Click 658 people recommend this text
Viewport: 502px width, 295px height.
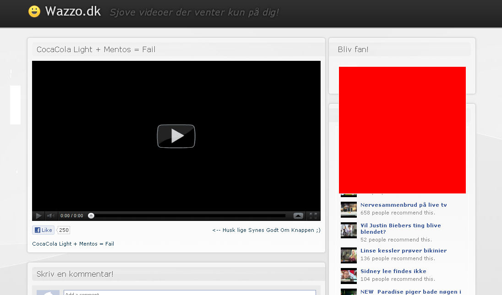[398, 213]
